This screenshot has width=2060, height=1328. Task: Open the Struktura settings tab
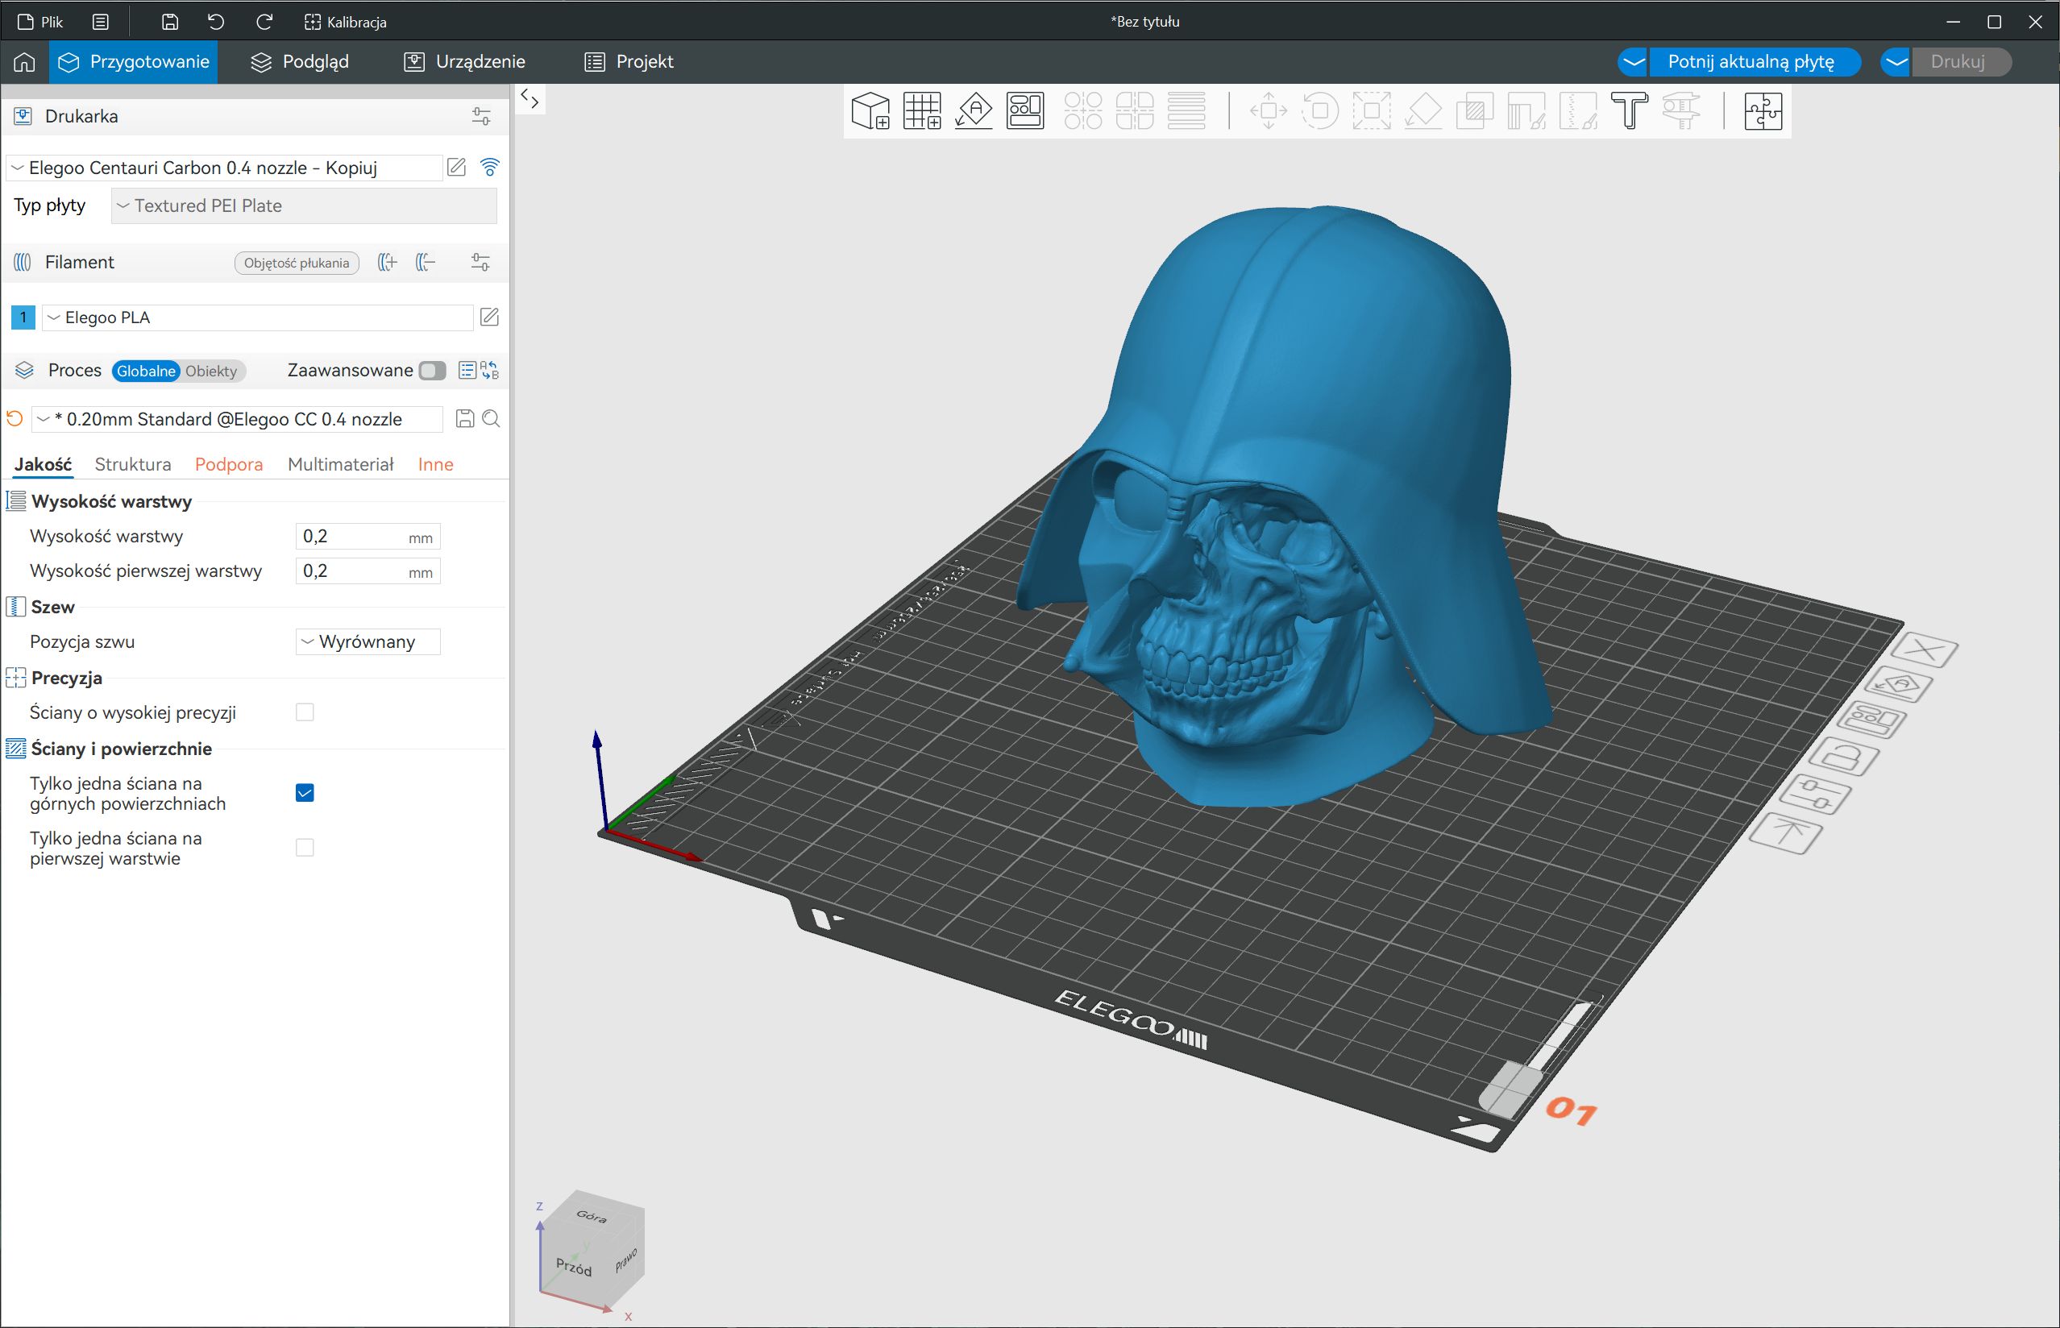[x=133, y=464]
